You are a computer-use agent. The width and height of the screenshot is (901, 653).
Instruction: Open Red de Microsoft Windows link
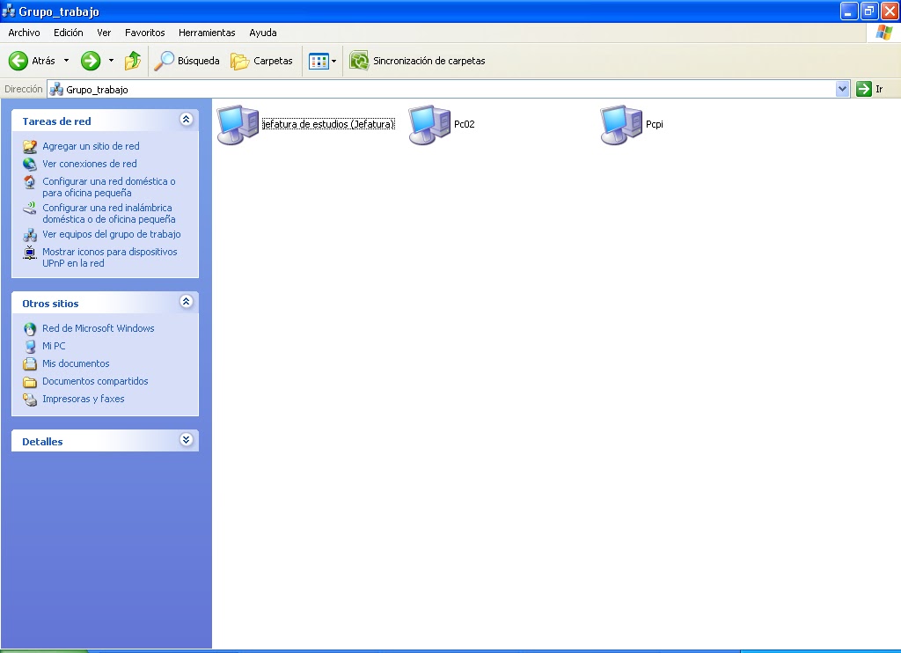[x=99, y=328]
